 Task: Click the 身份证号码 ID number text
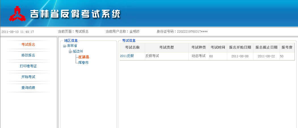(182, 32)
